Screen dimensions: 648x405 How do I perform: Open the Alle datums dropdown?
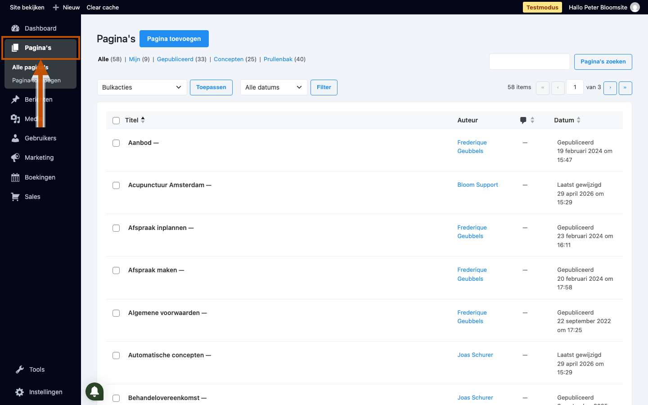[274, 87]
